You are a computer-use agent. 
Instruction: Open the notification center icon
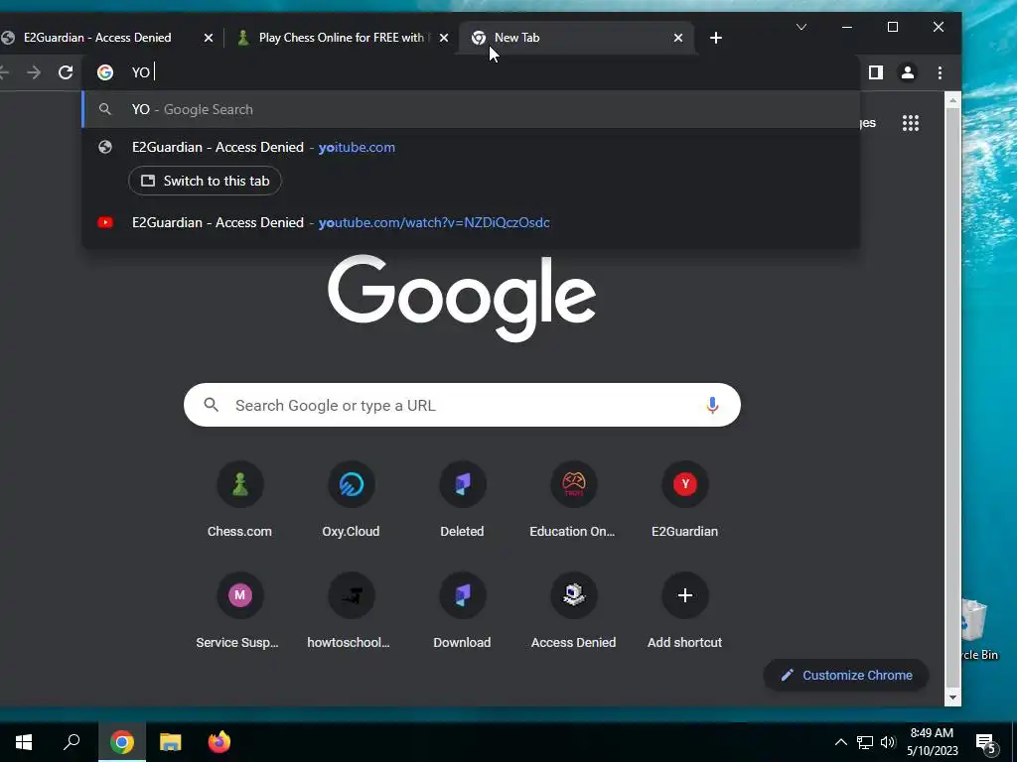(986, 742)
